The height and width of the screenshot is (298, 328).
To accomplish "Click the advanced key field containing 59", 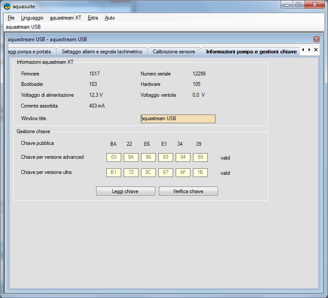I will coord(200,157).
